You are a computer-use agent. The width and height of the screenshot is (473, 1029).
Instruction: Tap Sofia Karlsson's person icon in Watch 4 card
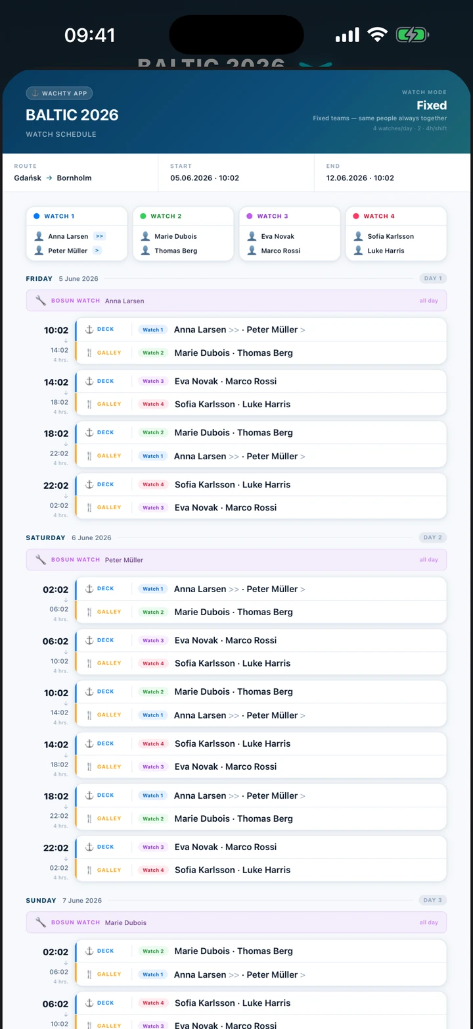click(x=358, y=236)
